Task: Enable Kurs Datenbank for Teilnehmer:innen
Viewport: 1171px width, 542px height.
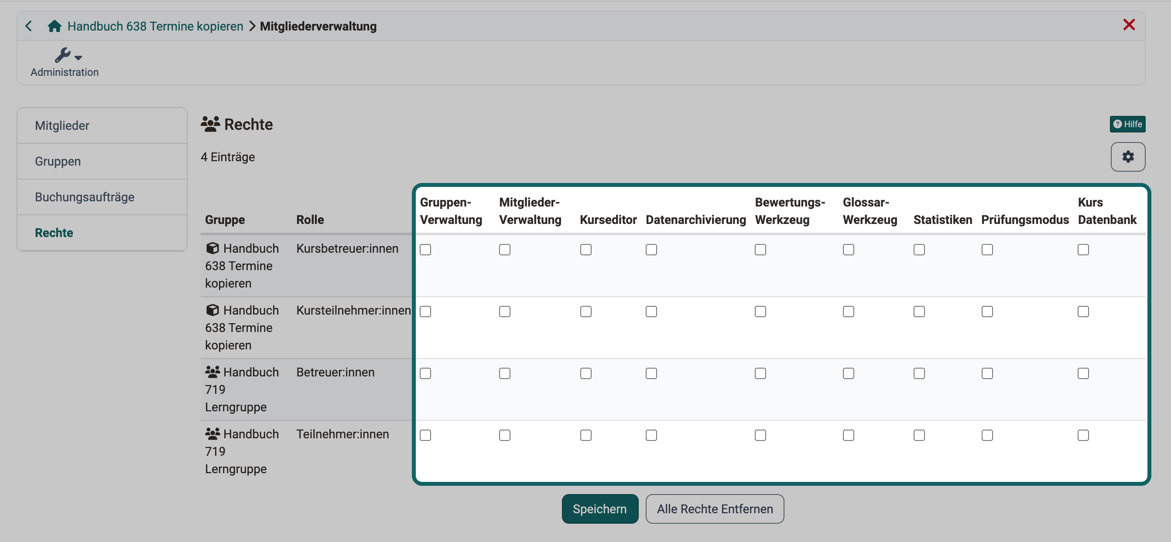Action: [x=1083, y=435]
